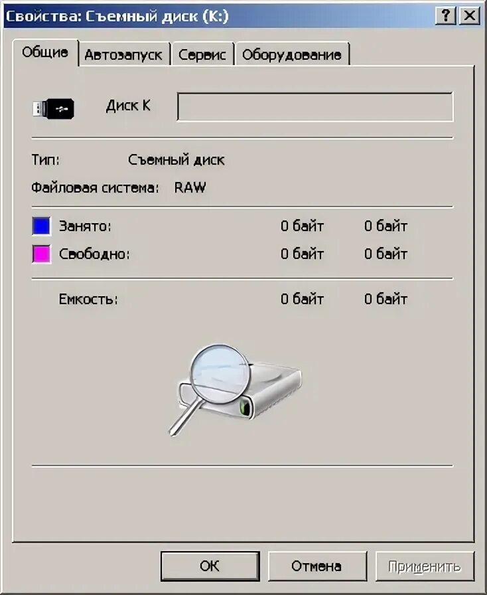This screenshot has width=487, height=595.
Task: Click the Отмена button
Action: pyautogui.click(x=317, y=566)
